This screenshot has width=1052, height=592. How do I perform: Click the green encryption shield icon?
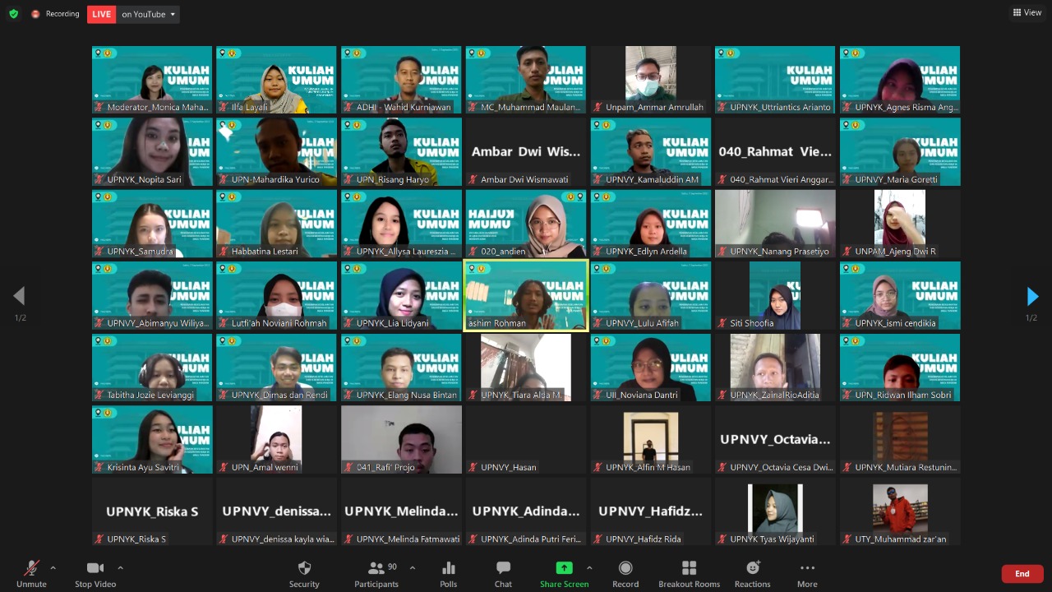(13, 14)
